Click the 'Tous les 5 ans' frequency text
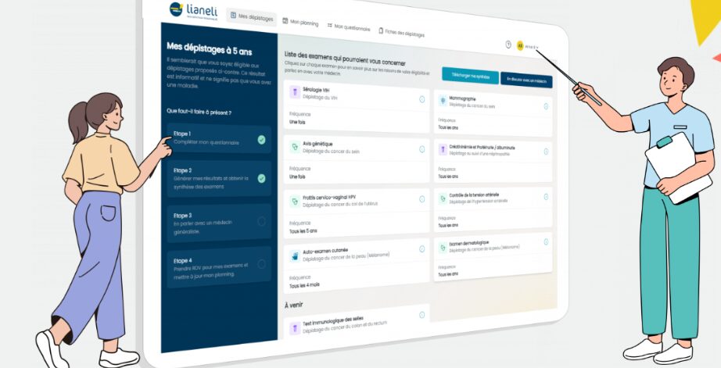Image resolution: width=721 pixels, height=368 pixels. pyautogui.click(x=303, y=231)
